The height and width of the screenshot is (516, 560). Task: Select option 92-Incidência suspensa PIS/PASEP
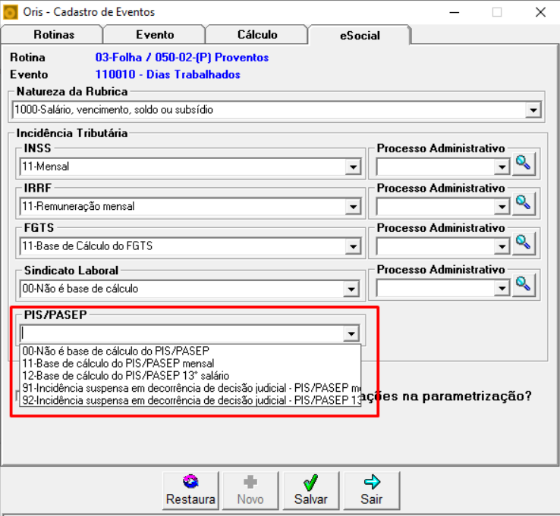pyautogui.click(x=190, y=400)
